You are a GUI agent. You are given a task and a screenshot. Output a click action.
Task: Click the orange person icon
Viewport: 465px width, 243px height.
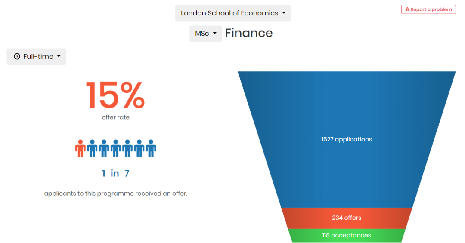pyautogui.click(x=81, y=148)
